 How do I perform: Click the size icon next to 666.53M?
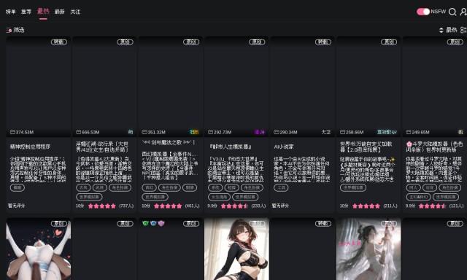[78, 132]
